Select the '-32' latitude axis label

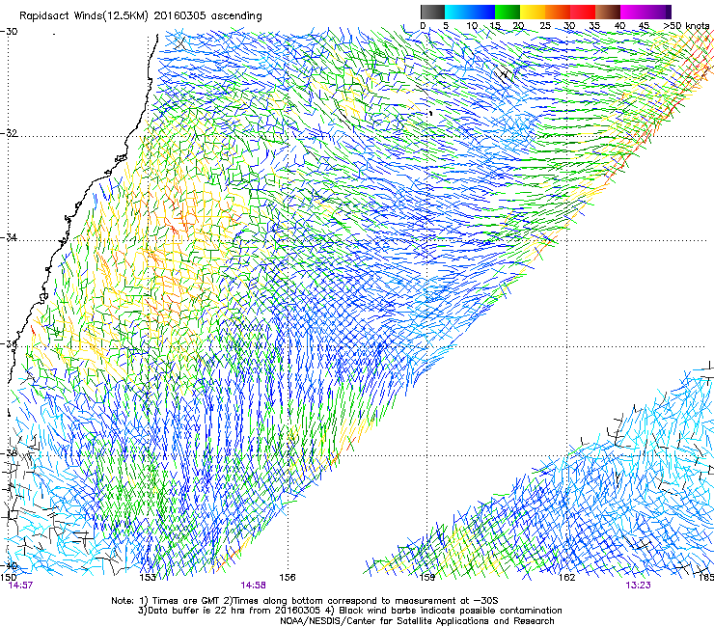pos(9,133)
